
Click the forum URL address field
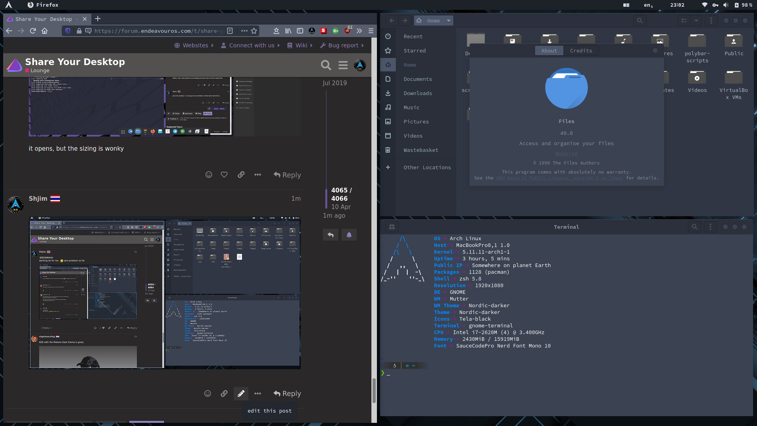pos(159,31)
